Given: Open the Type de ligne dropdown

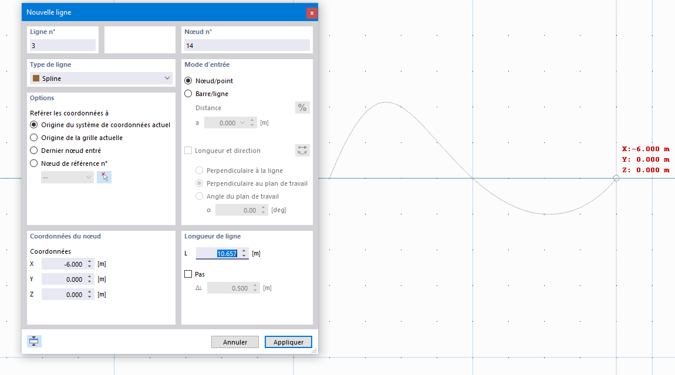Looking at the screenshot, I should [168, 78].
